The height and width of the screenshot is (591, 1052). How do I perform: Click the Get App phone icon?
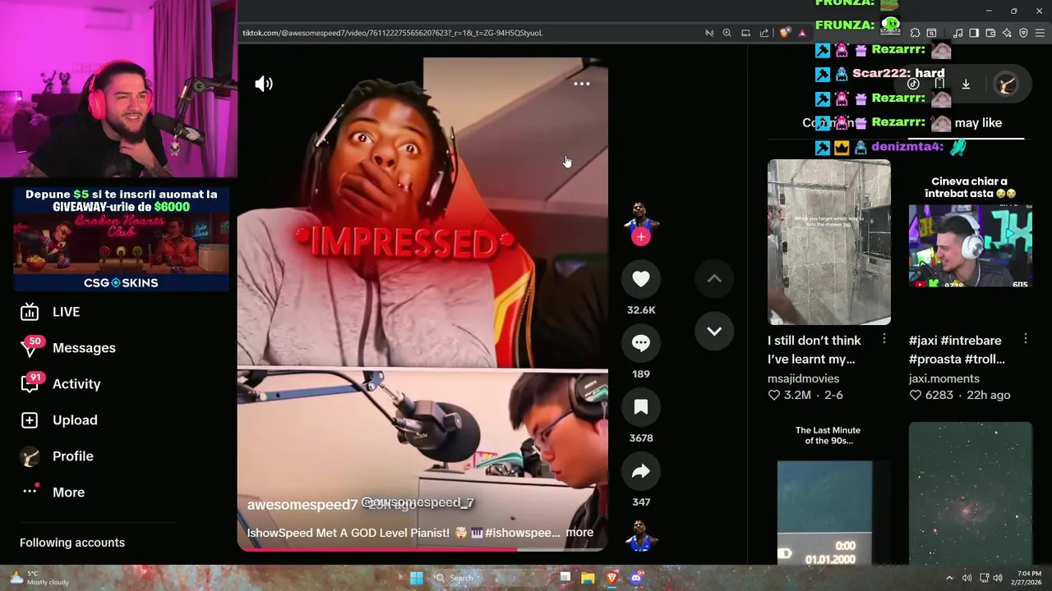click(x=939, y=84)
